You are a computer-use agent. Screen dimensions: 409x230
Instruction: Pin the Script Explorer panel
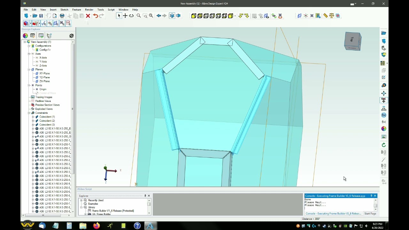[145, 196]
